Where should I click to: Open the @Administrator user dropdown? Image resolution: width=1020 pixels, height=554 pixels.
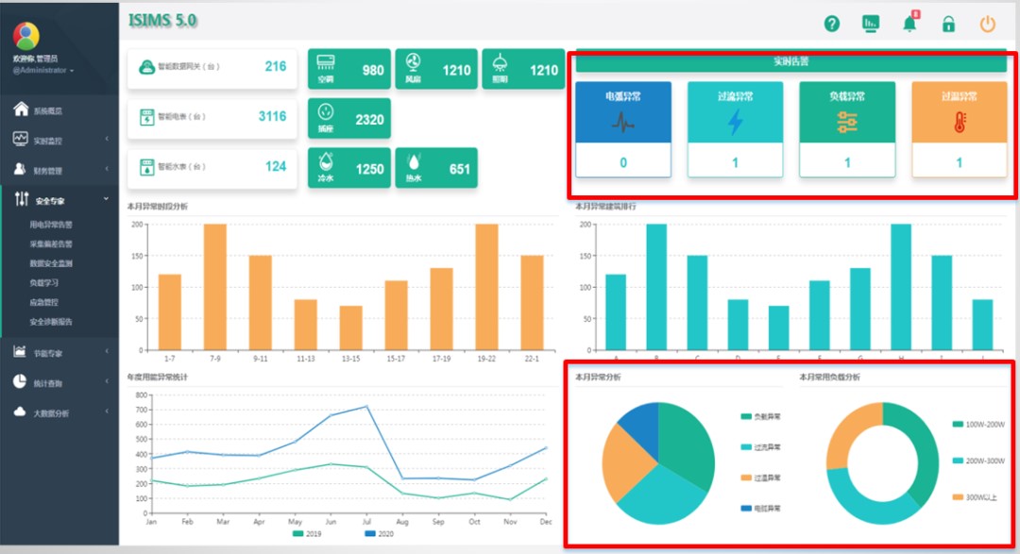(42, 70)
